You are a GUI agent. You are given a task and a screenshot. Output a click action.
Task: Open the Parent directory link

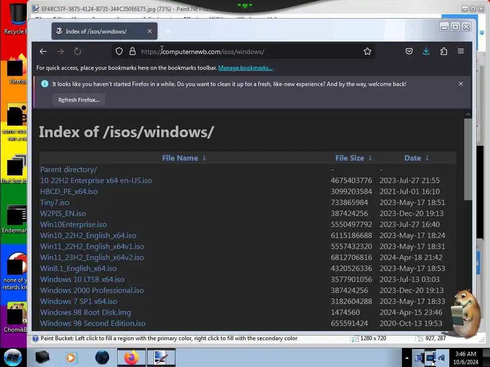(68, 170)
